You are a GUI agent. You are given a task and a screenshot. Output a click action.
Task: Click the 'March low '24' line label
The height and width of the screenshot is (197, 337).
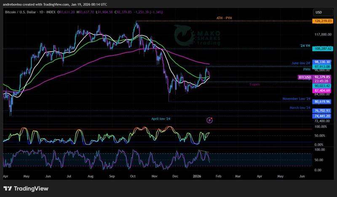pyautogui.click(x=300, y=108)
